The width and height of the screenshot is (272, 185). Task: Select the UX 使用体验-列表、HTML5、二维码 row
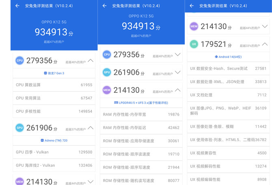click(228, 139)
